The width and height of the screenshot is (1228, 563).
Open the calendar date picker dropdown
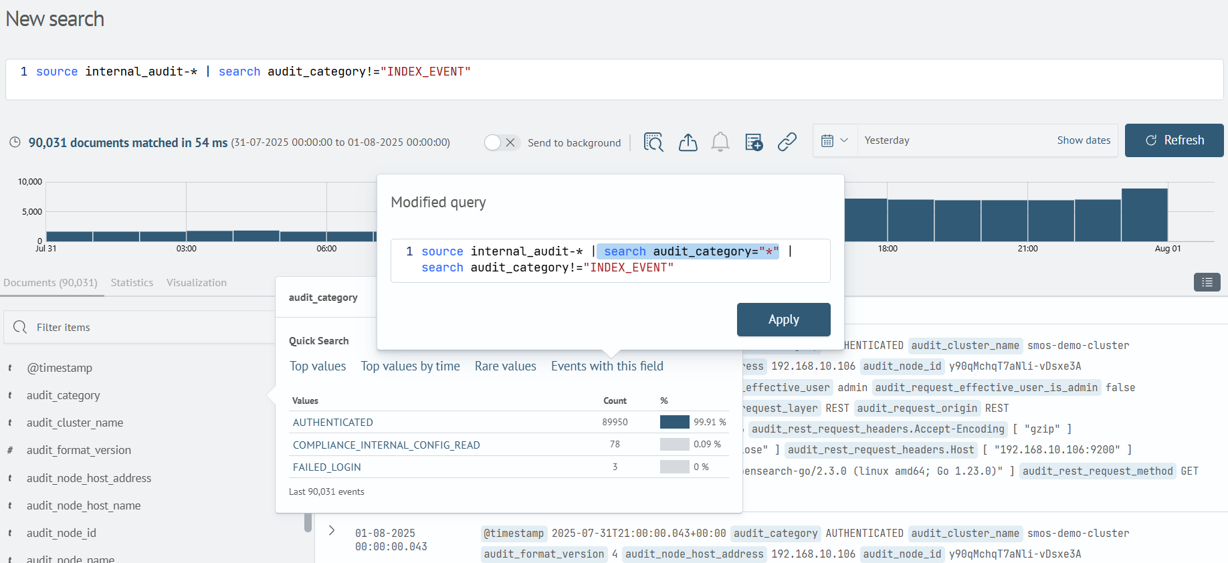click(x=835, y=140)
